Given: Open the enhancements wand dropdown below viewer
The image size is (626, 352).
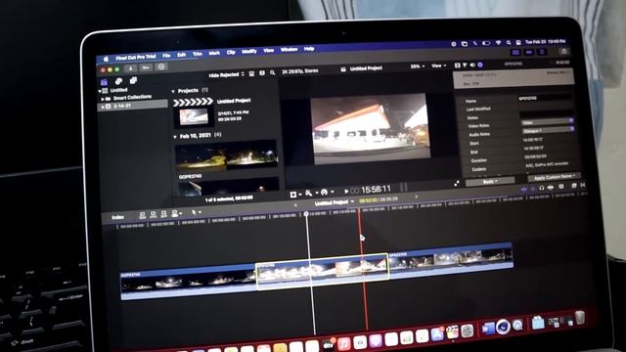Looking at the screenshot, I should tap(311, 194).
